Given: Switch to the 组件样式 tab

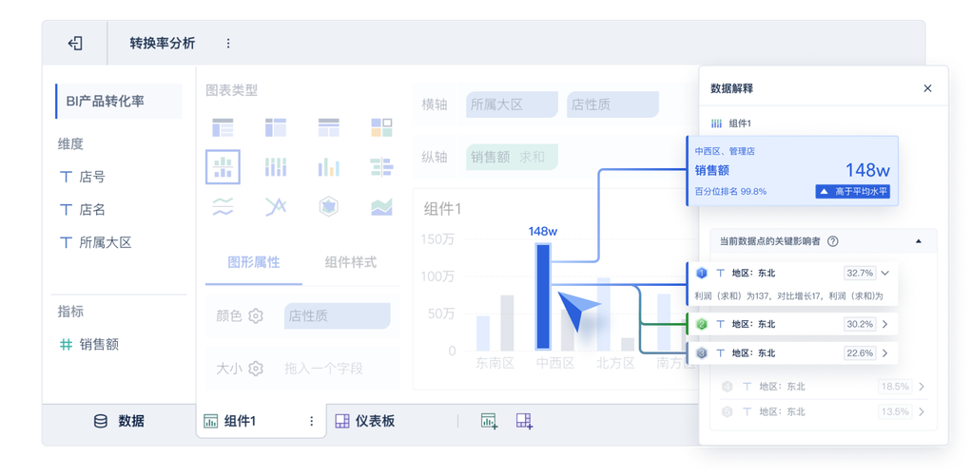Looking at the screenshot, I should tap(351, 262).
